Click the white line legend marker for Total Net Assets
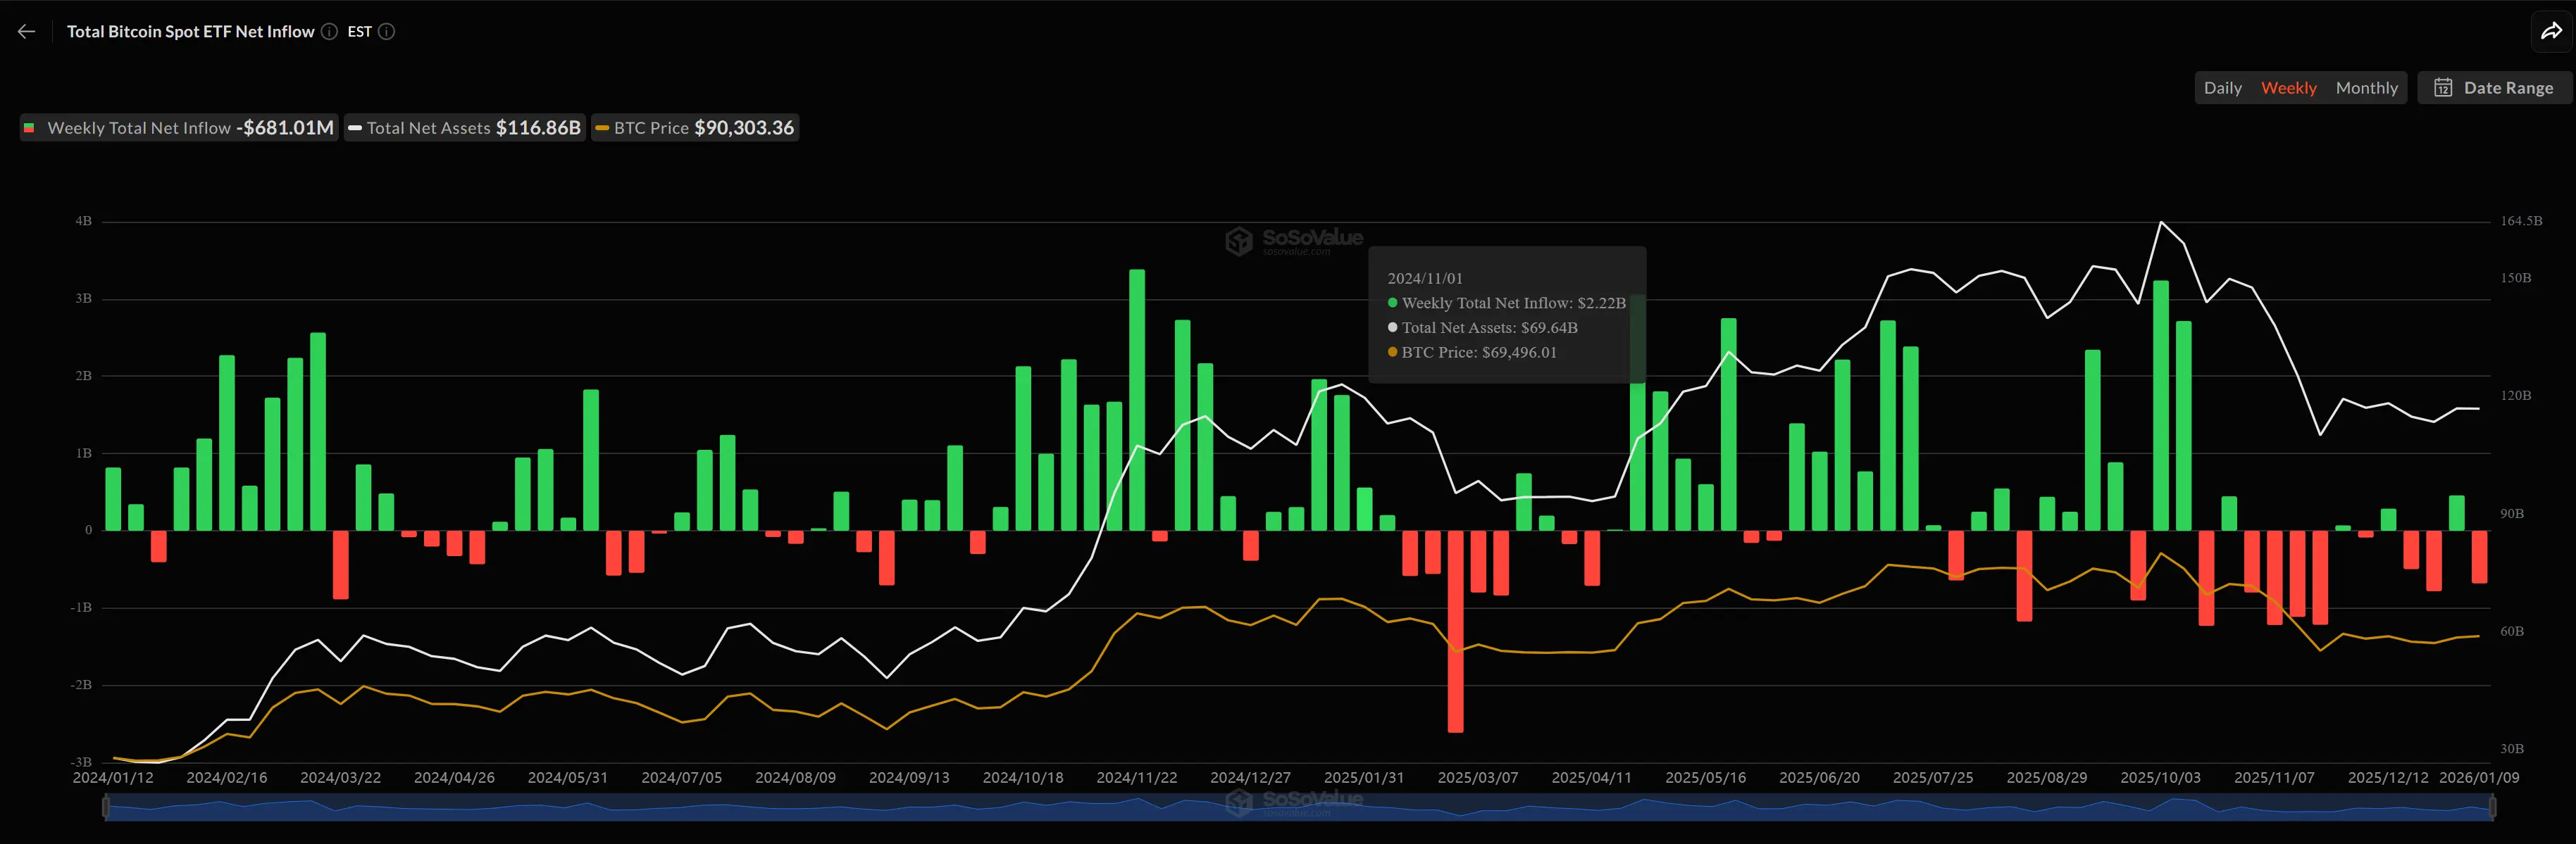This screenshot has width=2576, height=844. click(x=356, y=127)
